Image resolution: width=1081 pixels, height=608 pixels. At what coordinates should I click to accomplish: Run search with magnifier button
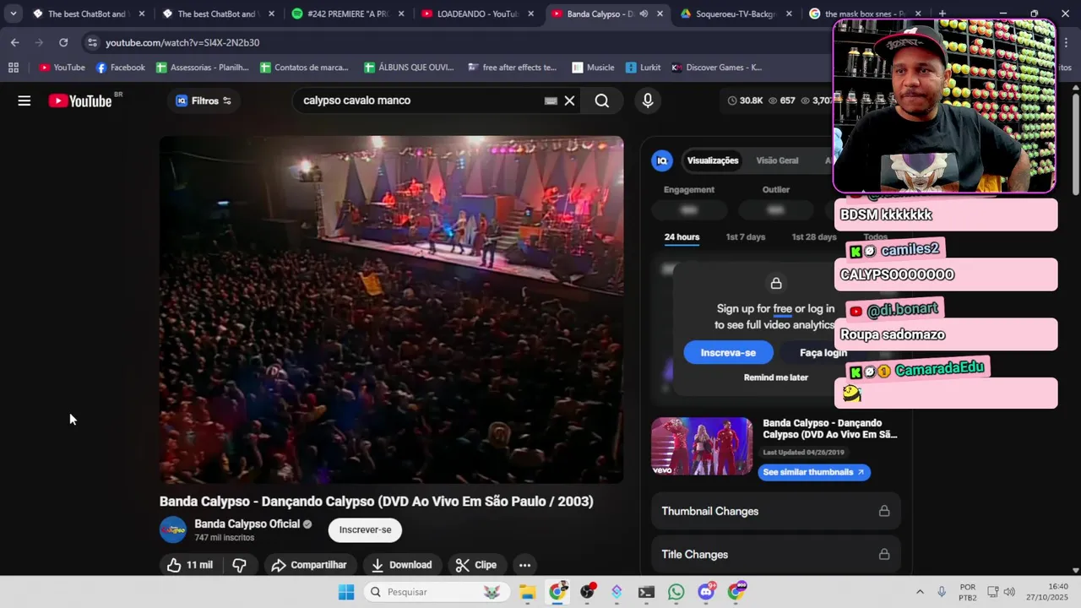pyautogui.click(x=601, y=100)
